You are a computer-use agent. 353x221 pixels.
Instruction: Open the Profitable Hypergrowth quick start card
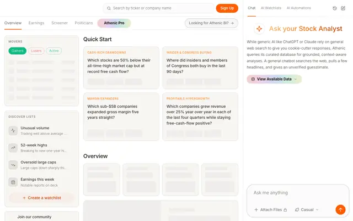(200, 117)
